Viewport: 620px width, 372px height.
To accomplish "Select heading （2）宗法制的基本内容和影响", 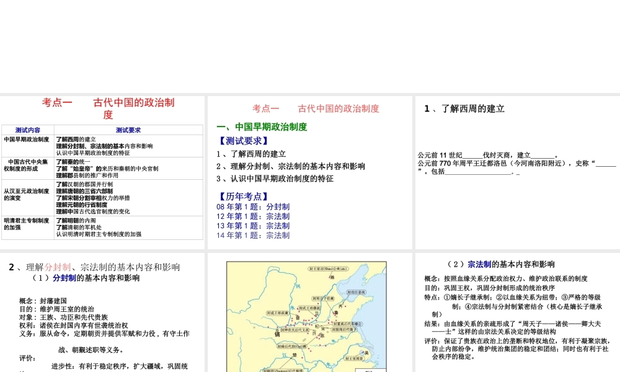I will point(499,265).
